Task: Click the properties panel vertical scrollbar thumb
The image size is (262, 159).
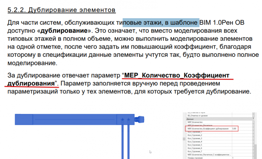Action: [x=256, y=151]
